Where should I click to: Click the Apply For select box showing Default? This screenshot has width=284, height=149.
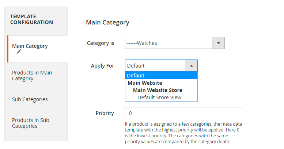coord(161,65)
